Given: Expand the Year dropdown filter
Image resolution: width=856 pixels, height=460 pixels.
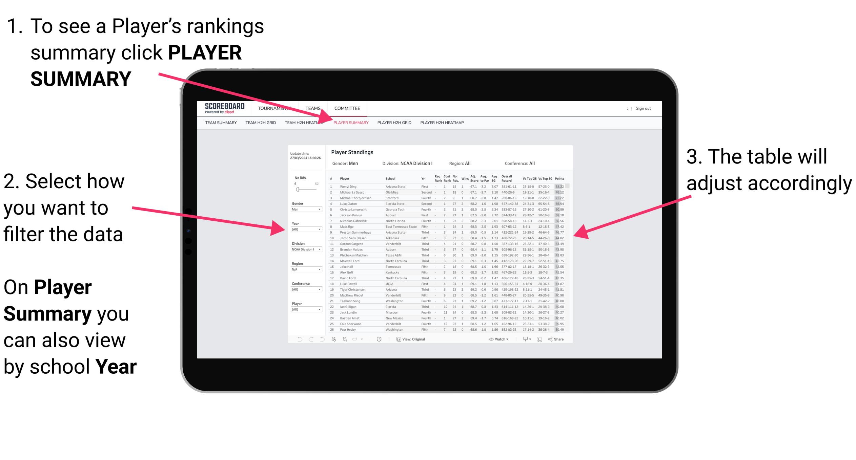Looking at the screenshot, I should (320, 229).
